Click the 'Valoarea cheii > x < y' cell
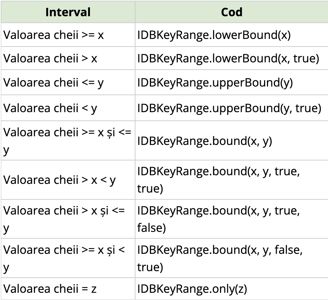Screen dimensions: 328x300 [68, 180]
